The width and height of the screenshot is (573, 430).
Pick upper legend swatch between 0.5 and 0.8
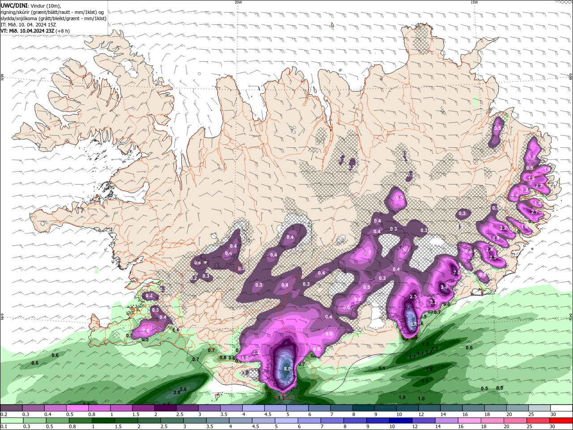(x=77, y=408)
